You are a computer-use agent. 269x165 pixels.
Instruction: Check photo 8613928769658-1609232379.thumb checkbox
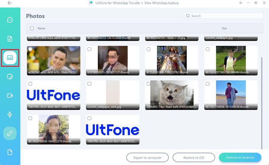click(x=30, y=118)
